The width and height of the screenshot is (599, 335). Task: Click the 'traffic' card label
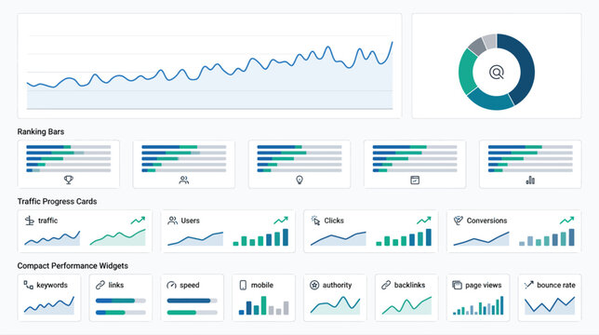point(47,221)
